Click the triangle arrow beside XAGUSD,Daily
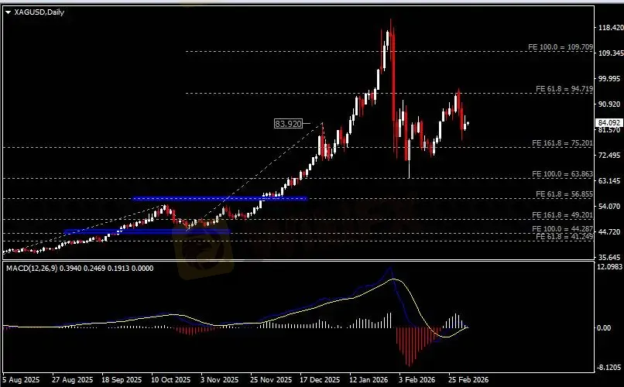Screen dimensions: 624x387 8,11
